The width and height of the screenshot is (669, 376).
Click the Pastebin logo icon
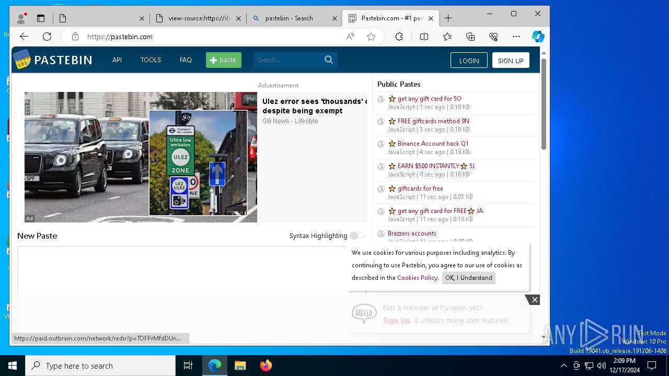[22, 60]
